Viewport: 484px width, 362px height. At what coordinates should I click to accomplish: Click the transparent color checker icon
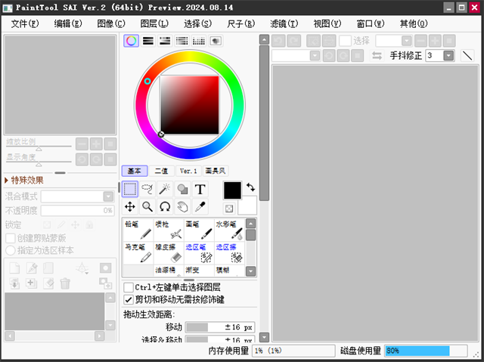(x=229, y=209)
